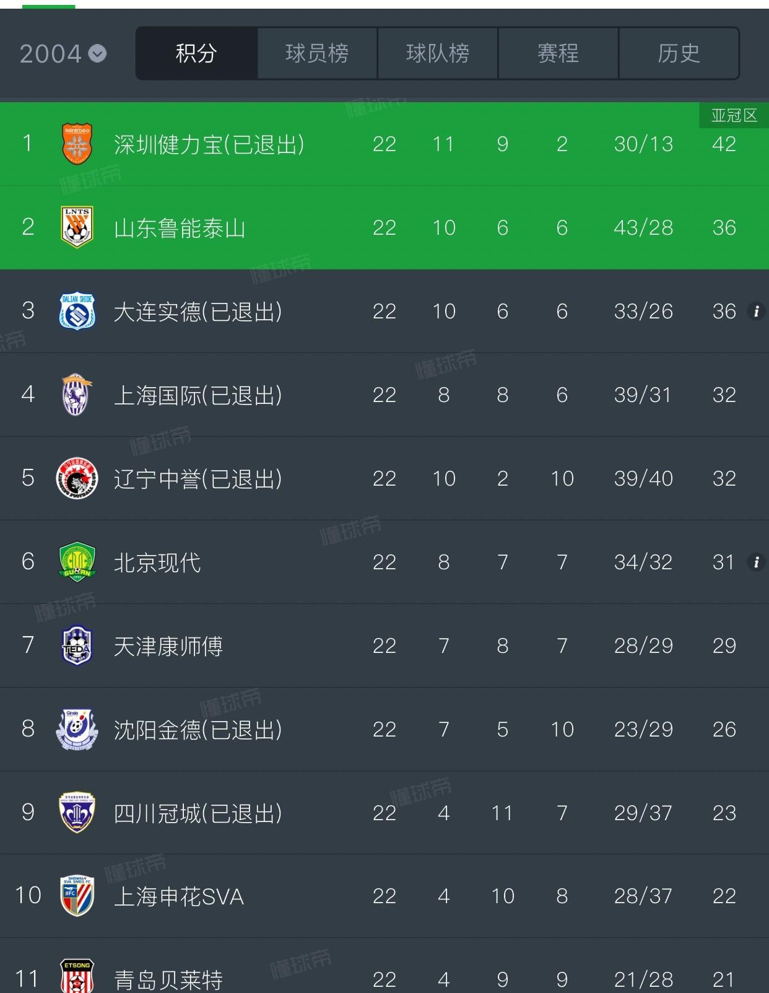769x993 pixels.
Task: Select the 积分 tab
Action: pyautogui.click(x=196, y=53)
